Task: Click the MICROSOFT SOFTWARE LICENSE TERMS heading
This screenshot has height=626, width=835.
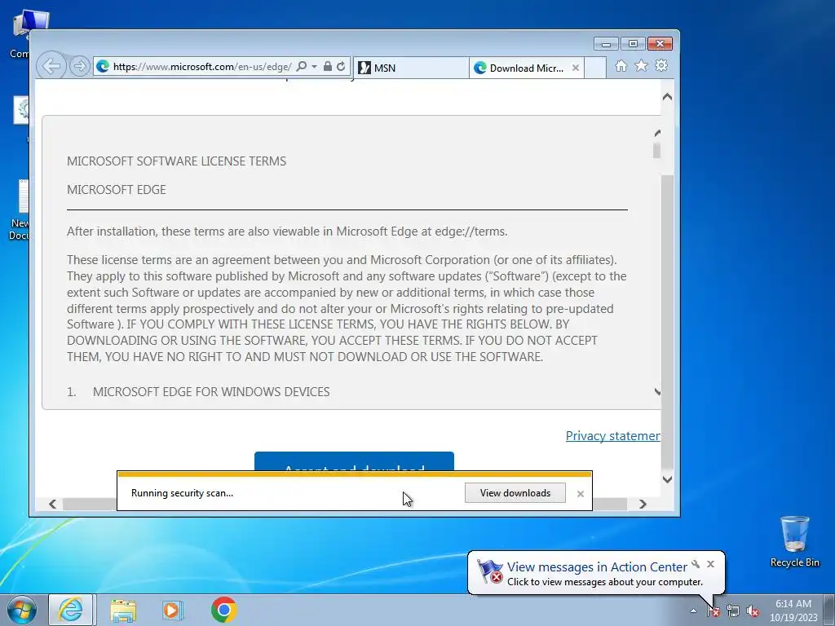Action: [176, 161]
